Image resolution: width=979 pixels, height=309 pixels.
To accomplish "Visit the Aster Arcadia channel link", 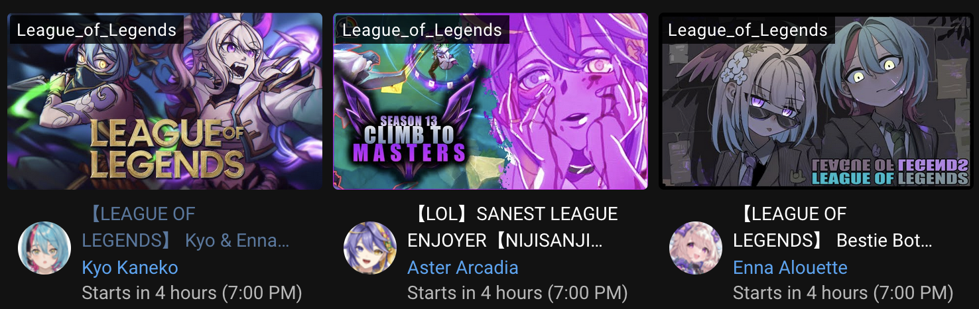I will click(463, 268).
